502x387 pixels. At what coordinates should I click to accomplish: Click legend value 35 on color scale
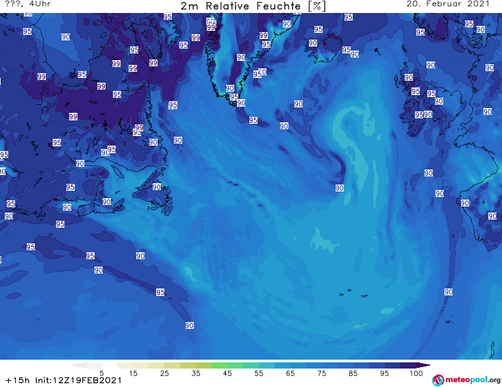coord(196,373)
